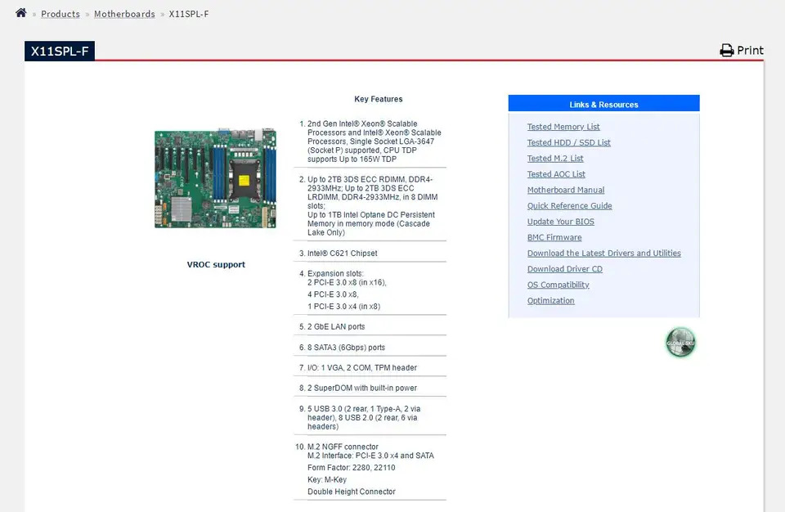The height and width of the screenshot is (512, 785).
Task: Select the Intel C621 Chipset item
Action: pos(343,254)
